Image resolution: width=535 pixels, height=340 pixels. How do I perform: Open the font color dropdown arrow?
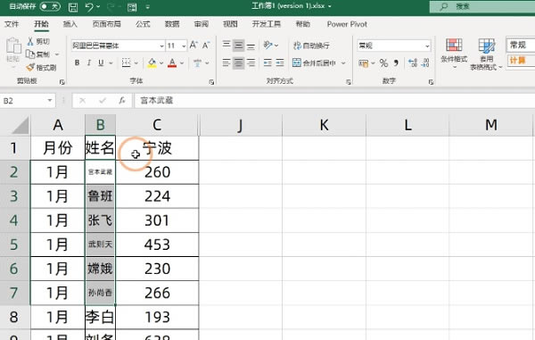182,63
